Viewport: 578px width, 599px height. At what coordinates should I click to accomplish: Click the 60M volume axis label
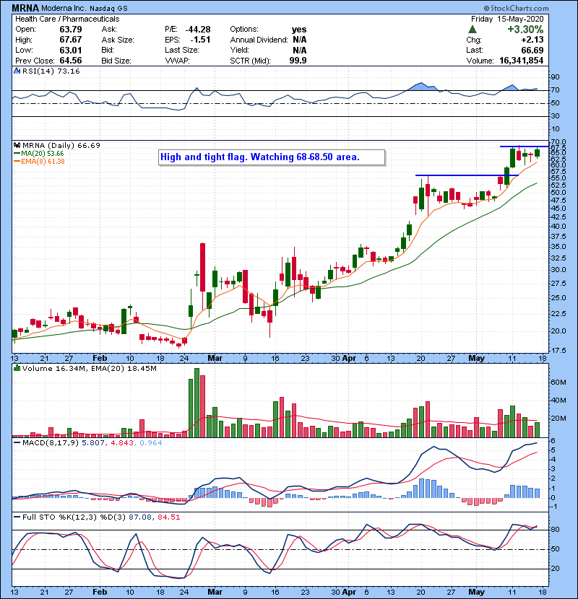tap(559, 382)
